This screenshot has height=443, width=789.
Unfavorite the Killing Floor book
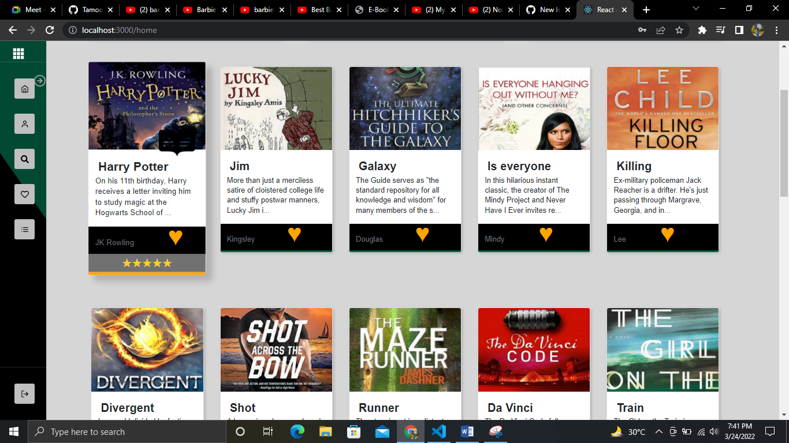[668, 234]
